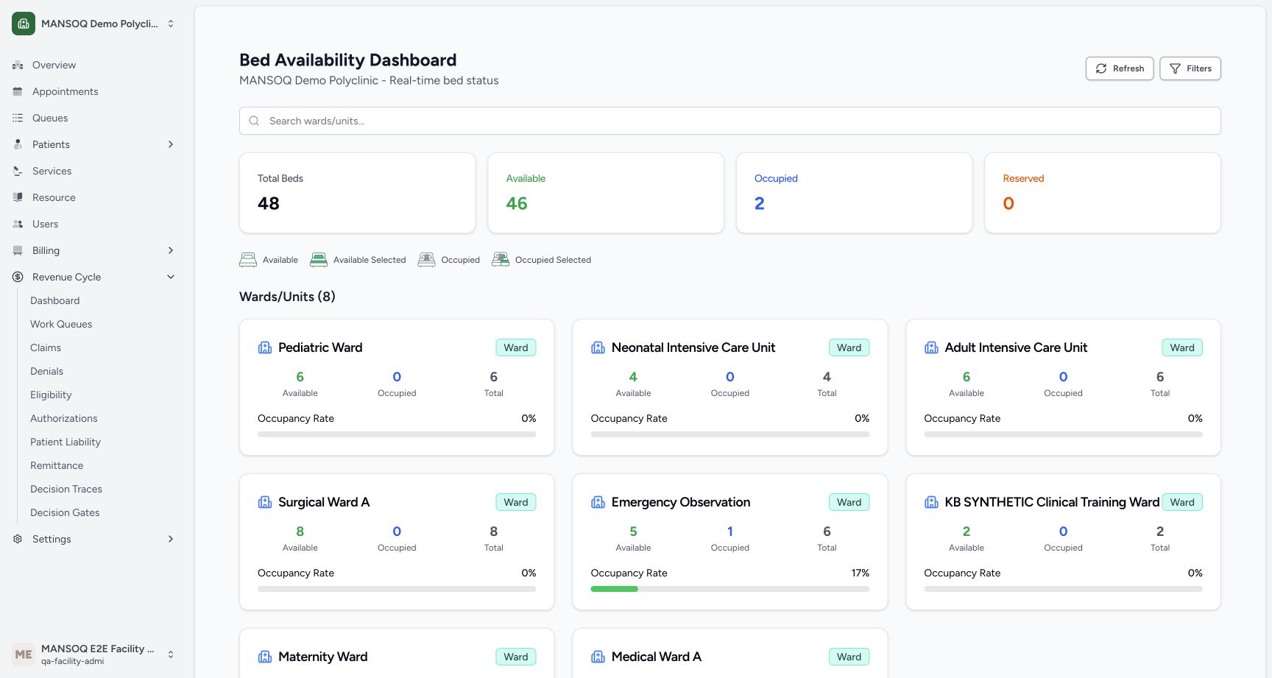Expand the Settings submenu chevron

pyautogui.click(x=171, y=539)
